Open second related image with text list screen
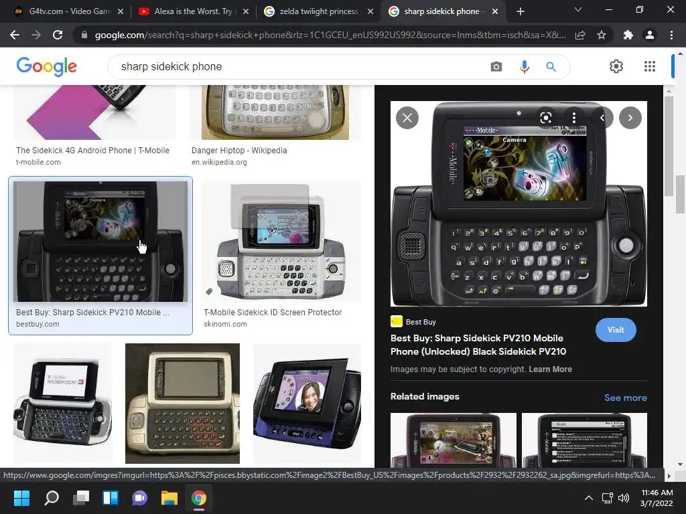Screen dimensions: 686x514 point(584,440)
